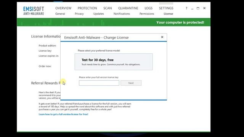Click the Referral Rewards heading
Viewport: 244px width, 137px height.
coord(46,83)
